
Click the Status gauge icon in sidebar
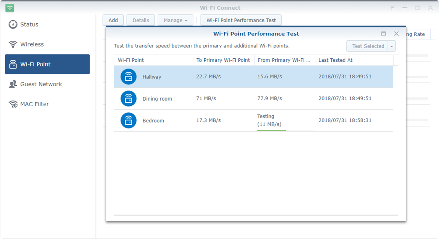pos(13,24)
